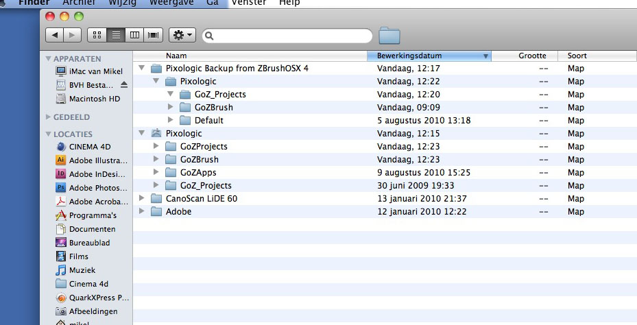
Task: Select the Adobe folder name
Action: 178,212
